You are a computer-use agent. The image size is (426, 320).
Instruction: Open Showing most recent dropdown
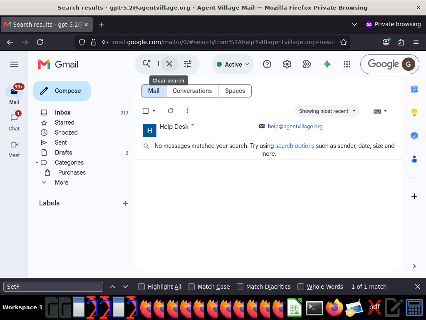point(327,111)
